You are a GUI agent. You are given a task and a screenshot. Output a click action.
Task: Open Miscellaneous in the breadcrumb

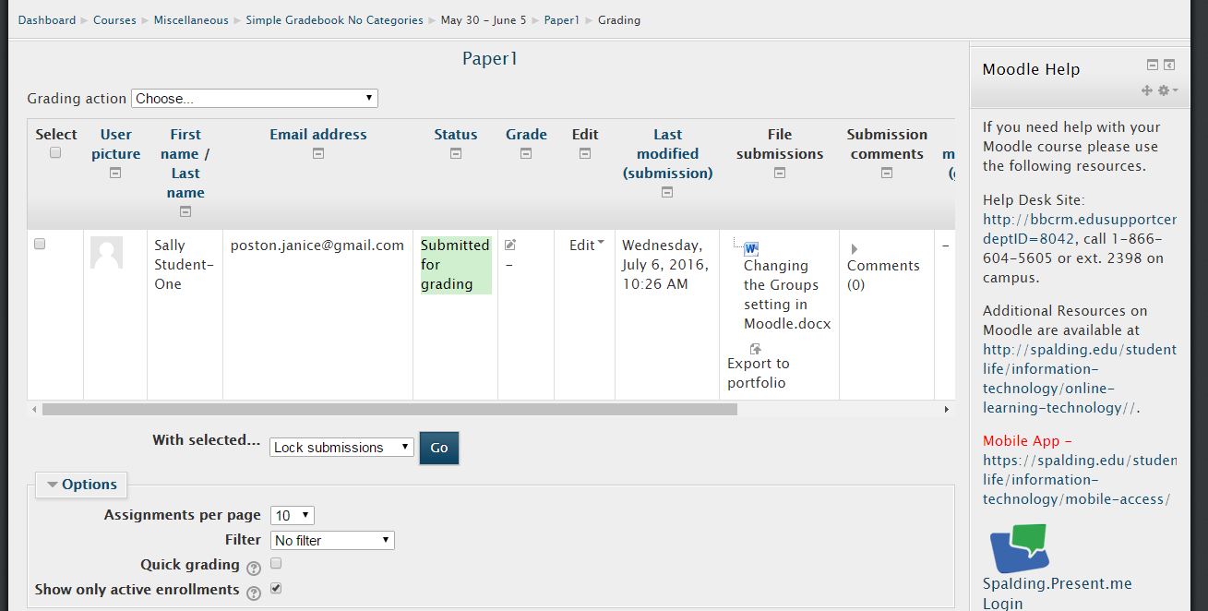tap(191, 19)
